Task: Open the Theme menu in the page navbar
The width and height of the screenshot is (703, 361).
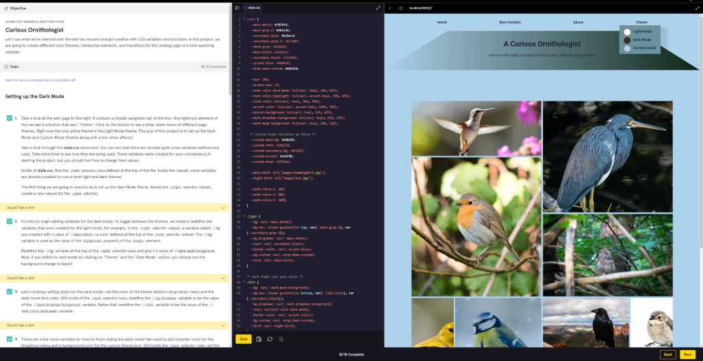Action: 641,22
